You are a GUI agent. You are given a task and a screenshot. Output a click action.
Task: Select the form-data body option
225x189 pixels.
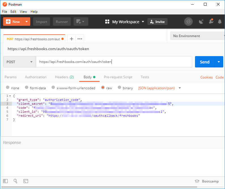pos(27,87)
